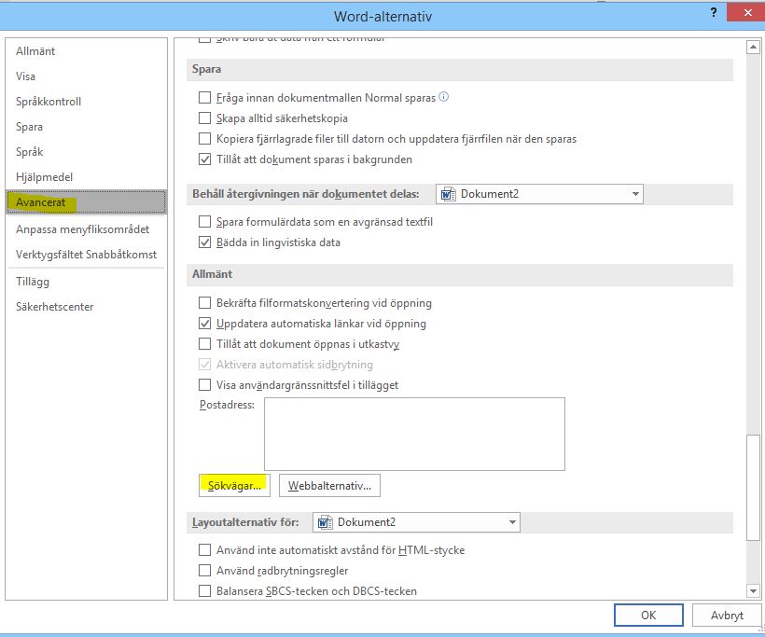
Task: Click the vertical scrollbar thumb
Action: point(753,487)
